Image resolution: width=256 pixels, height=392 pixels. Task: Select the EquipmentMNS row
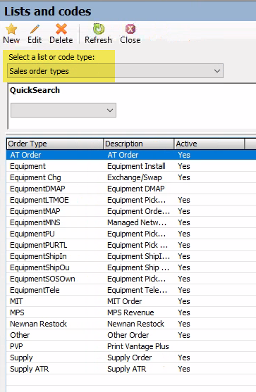pos(131,222)
